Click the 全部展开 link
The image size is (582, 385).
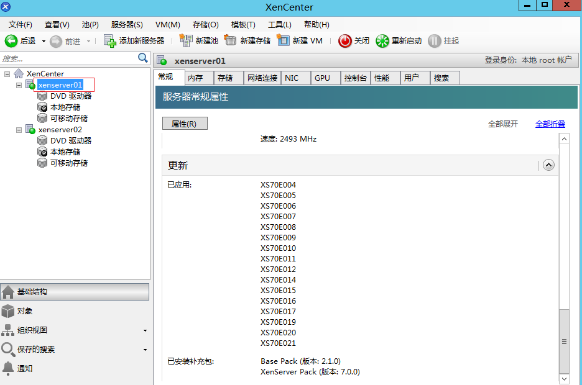(x=502, y=124)
